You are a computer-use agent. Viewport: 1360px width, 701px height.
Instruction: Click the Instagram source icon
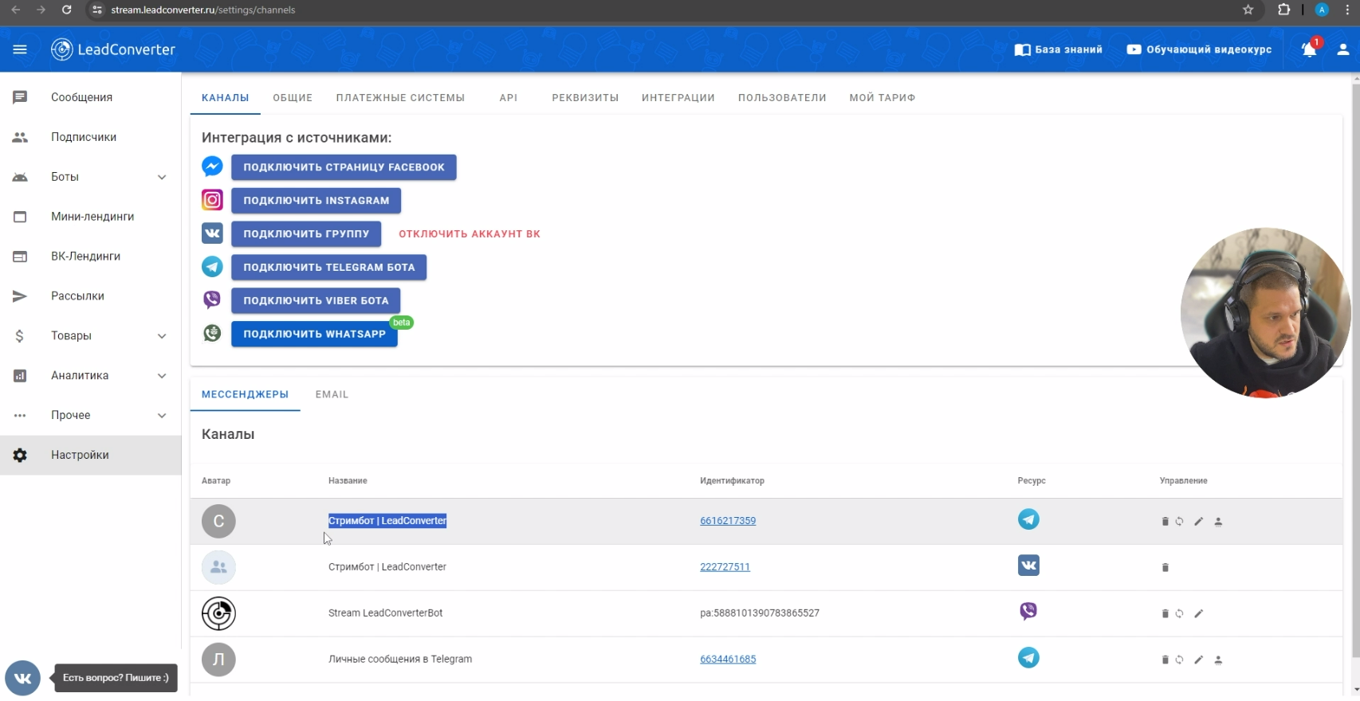212,200
